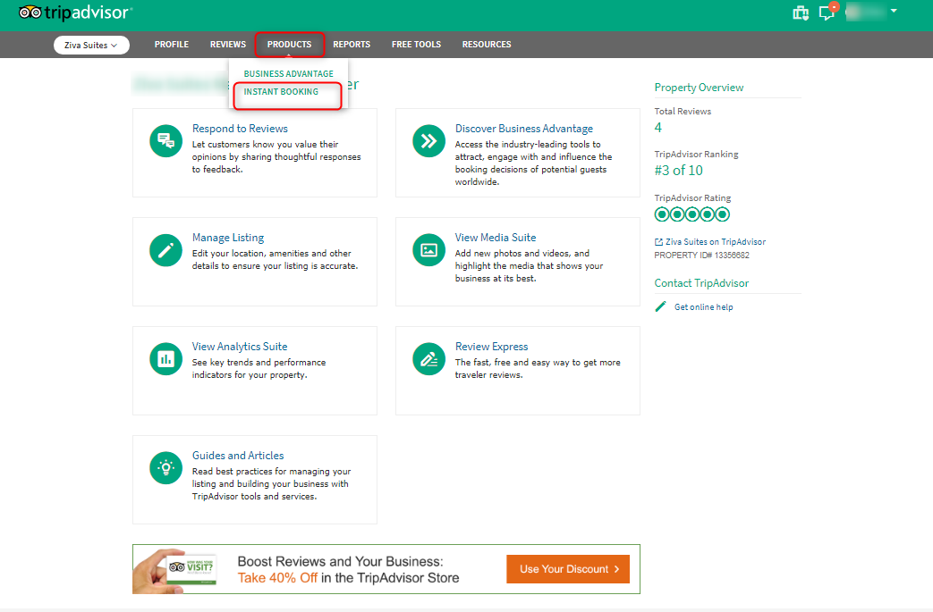This screenshot has height=612, width=933.
Task: Click the visit card thumbnail in banner
Action: (191, 569)
